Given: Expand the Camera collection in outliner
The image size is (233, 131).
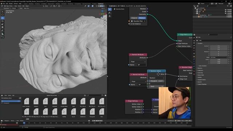Looking at the screenshot, I should click(x=196, y=10).
